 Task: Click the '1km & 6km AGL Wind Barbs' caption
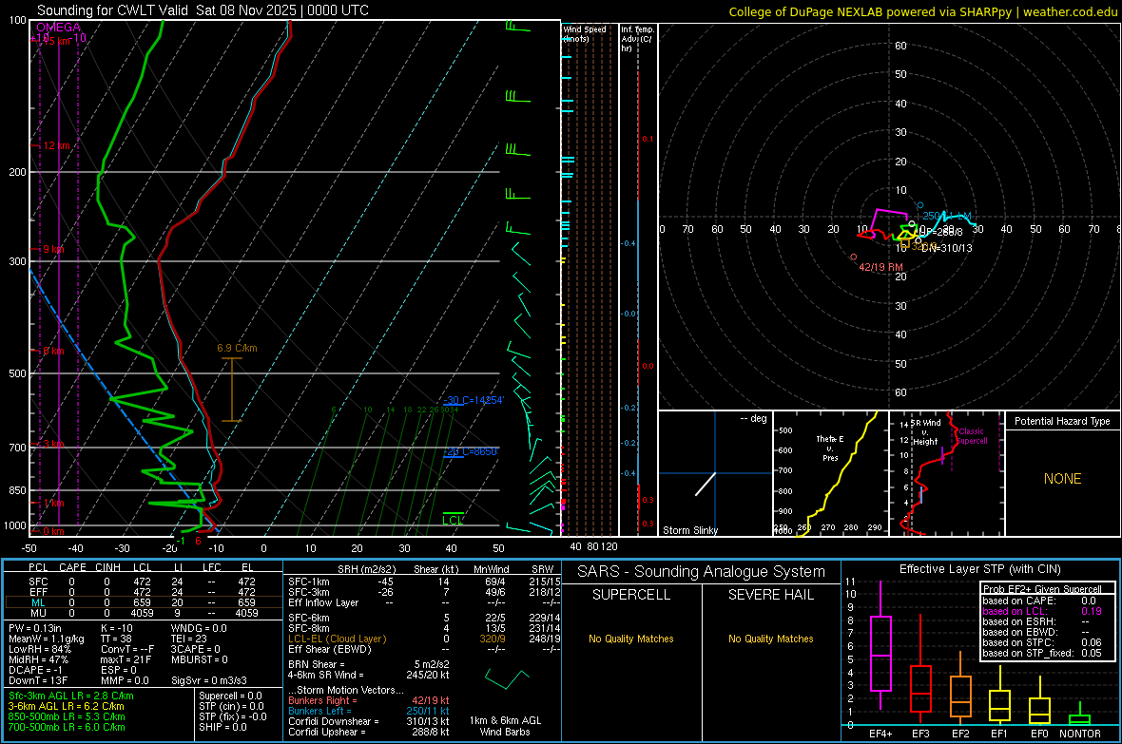point(505,726)
